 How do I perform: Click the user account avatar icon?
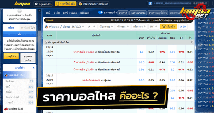(x=150, y=3)
